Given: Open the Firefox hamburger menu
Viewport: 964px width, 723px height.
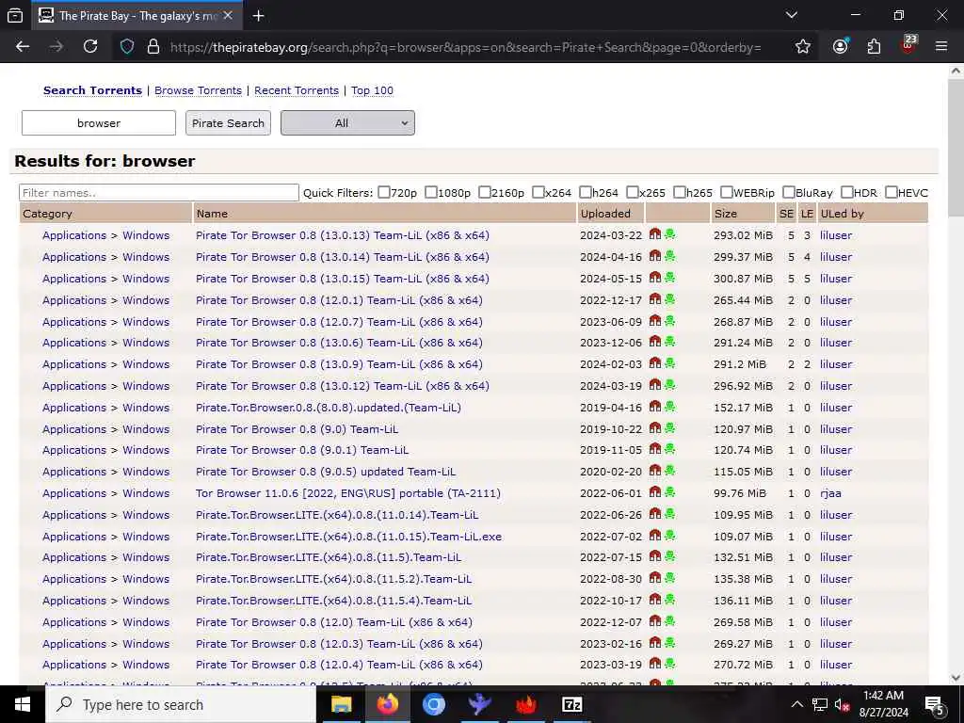Looking at the screenshot, I should tap(940, 46).
